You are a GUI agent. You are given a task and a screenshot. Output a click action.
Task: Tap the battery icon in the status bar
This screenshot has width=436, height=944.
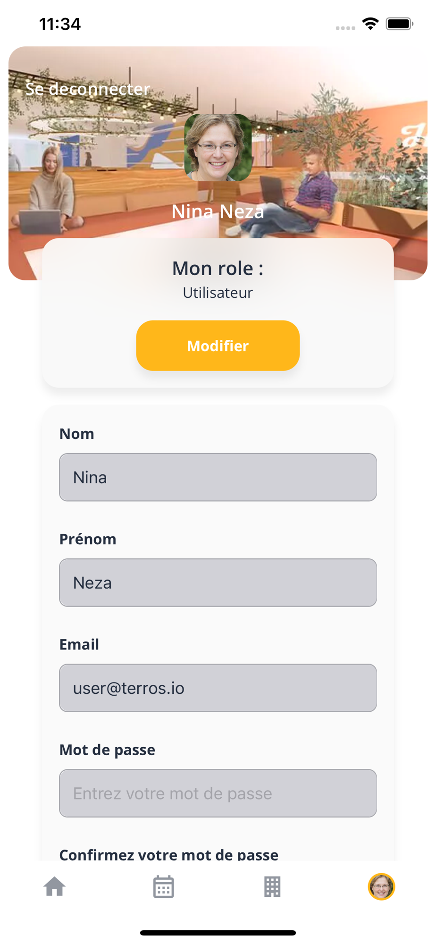(399, 24)
